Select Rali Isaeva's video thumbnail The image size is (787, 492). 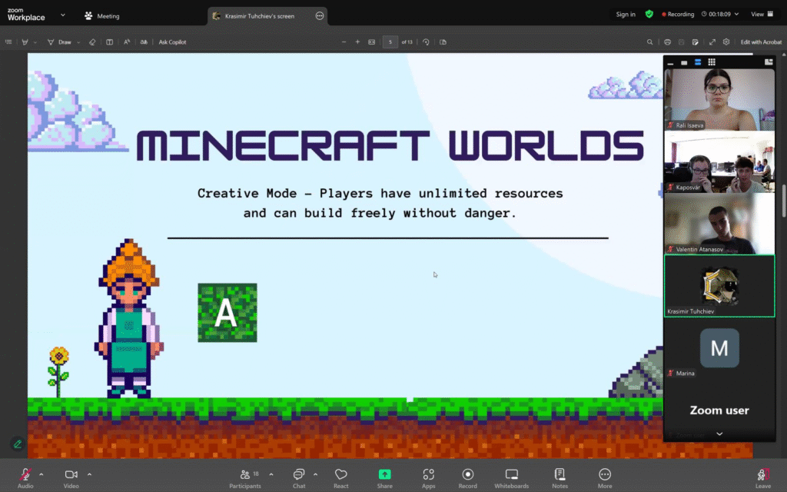click(719, 99)
